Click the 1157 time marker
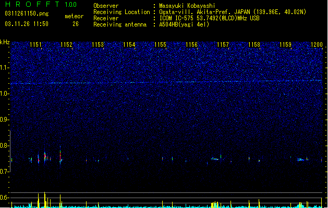Image resolution: width=328 pixels, height=208 pixels. [x=223, y=45]
